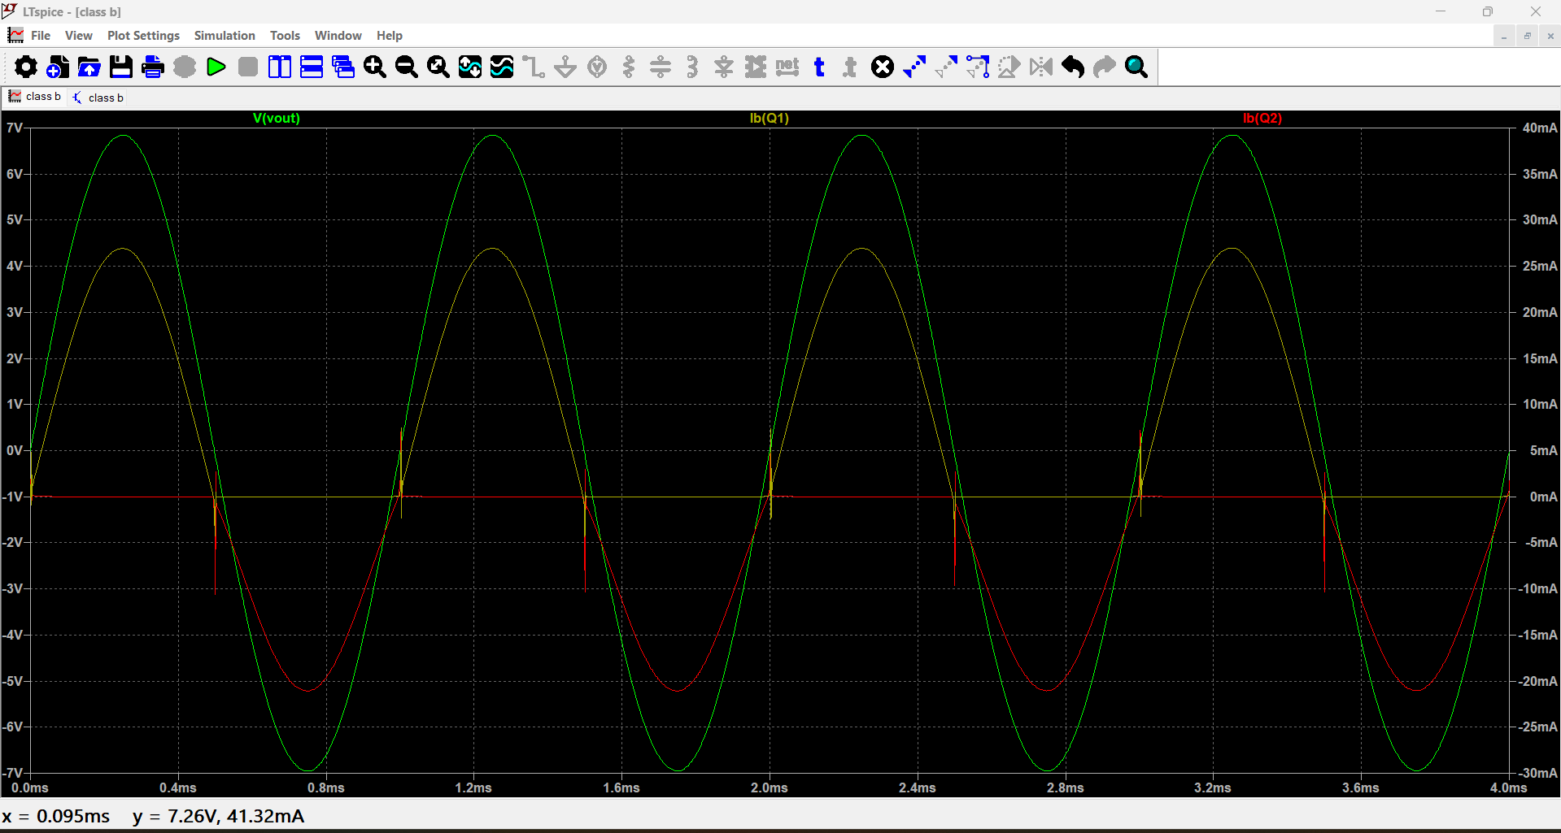
Task: Click the blue duplicate/copy tool icon
Action: pos(914,67)
